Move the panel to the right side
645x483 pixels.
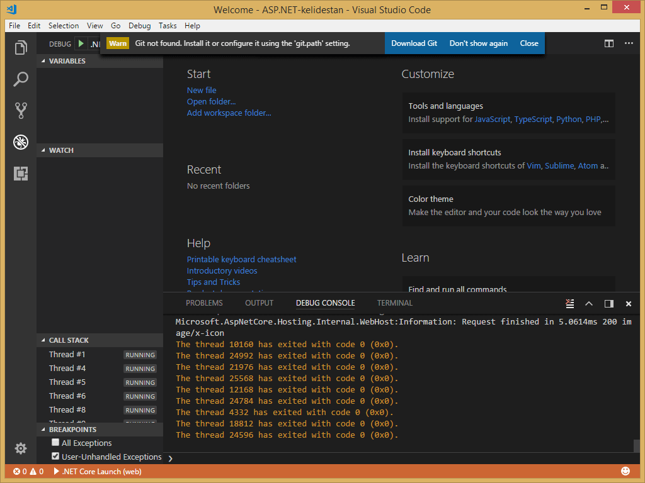(x=609, y=304)
